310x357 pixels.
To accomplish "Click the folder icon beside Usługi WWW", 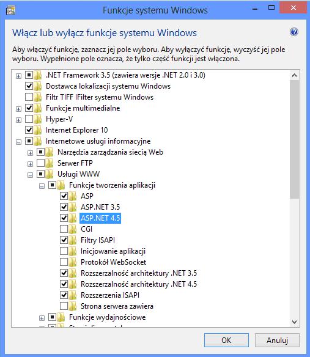I will pyautogui.click(x=49, y=174).
